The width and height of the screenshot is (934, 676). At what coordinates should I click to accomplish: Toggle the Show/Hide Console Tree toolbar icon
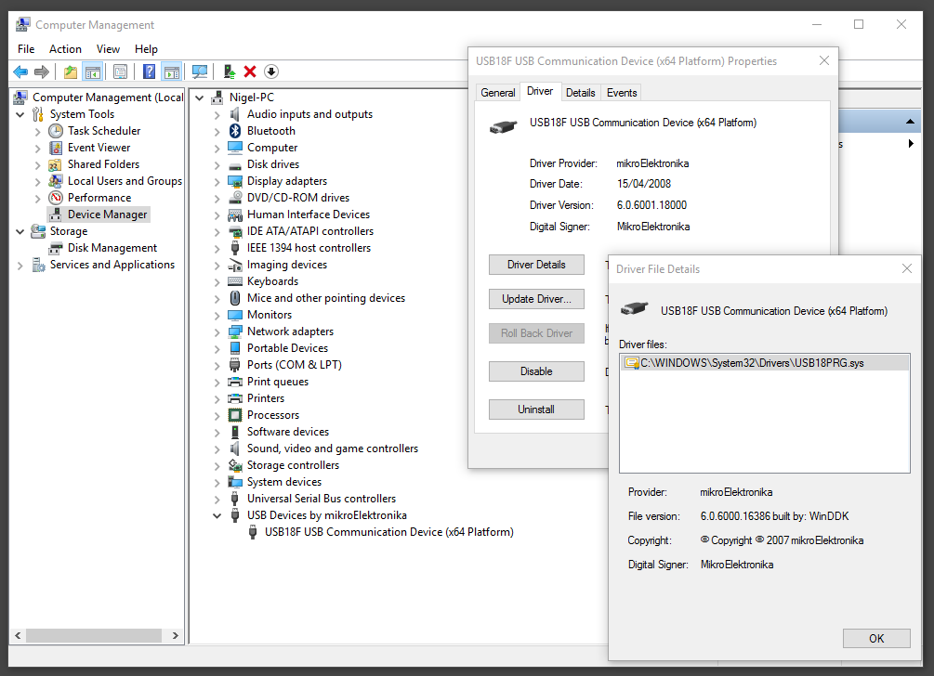point(92,71)
